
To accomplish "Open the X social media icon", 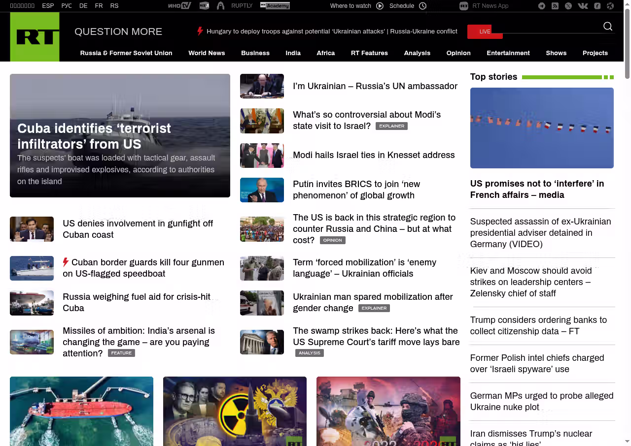I will point(568,6).
